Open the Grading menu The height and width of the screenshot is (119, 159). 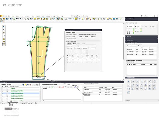pyautogui.click(x=32, y=16)
